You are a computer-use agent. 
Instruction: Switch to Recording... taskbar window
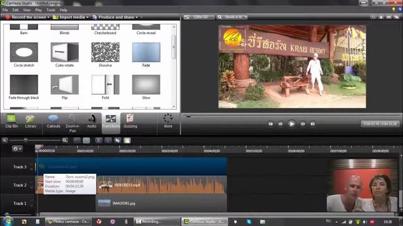(157, 222)
